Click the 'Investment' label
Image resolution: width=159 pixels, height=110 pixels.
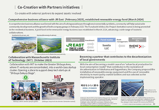click(90, 41)
